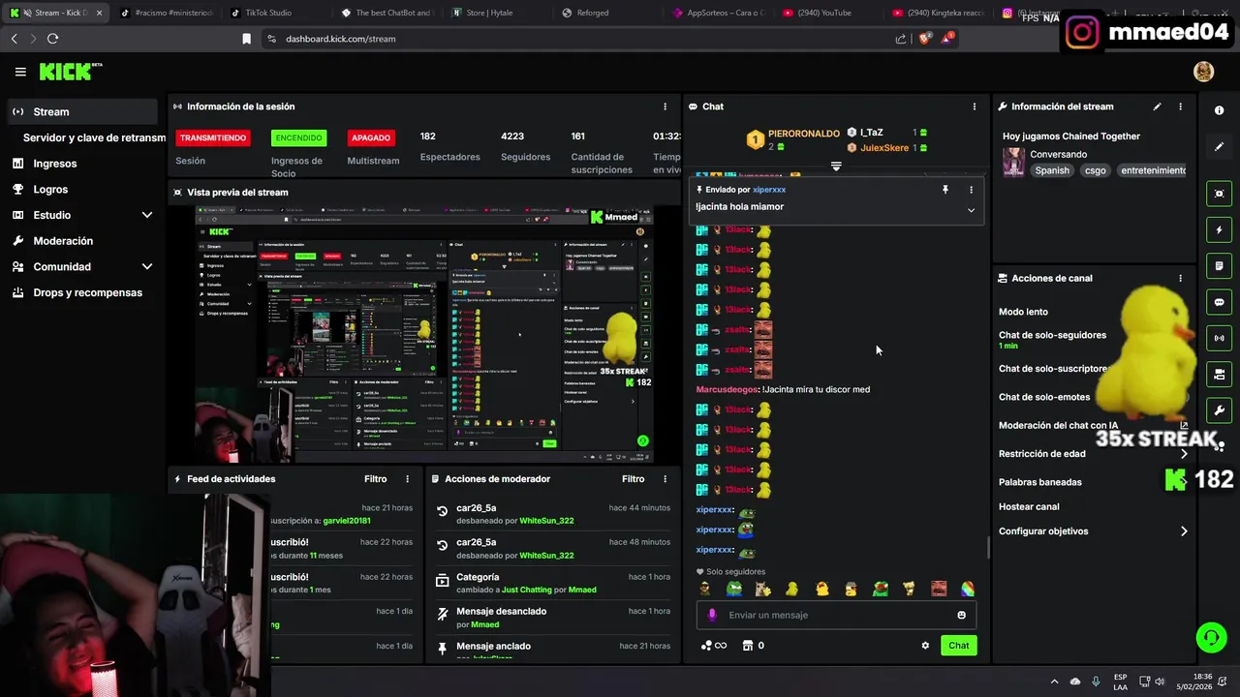
Task: Go to Ingresos in sidebar
Action: tap(55, 164)
